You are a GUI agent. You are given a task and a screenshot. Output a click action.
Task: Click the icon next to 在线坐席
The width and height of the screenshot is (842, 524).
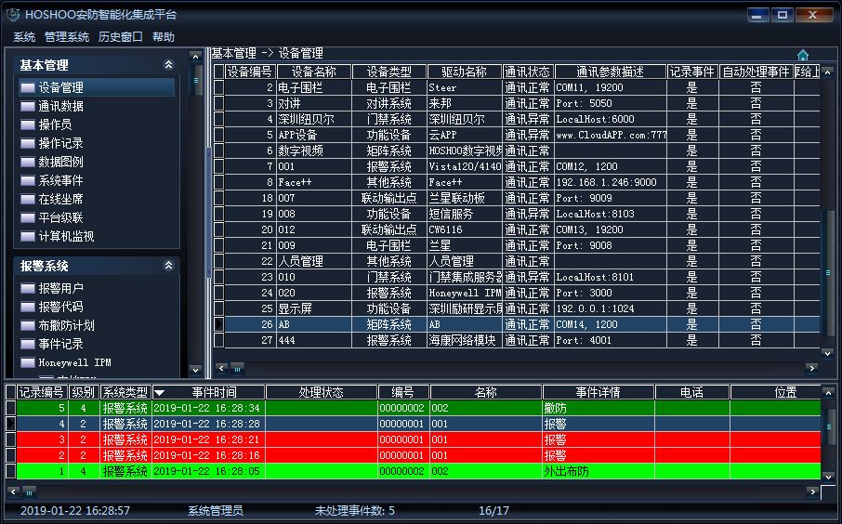pos(28,199)
